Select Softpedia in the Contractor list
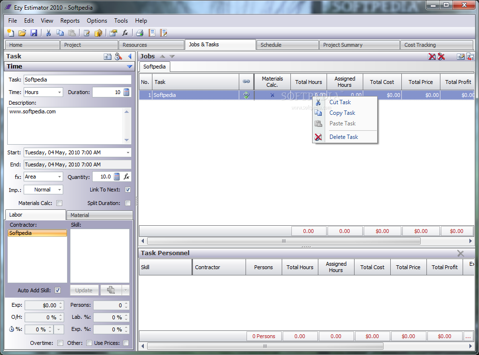 point(37,233)
